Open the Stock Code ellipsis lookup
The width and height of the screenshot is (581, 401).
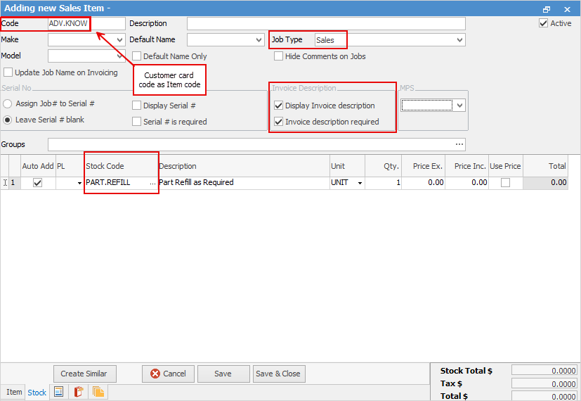(x=152, y=183)
